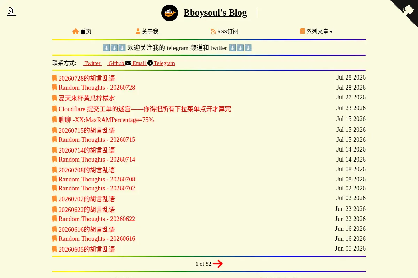Image resolution: width=418 pixels, height=278 pixels.
Task: Open the Cloudflare 提交工单的迷宫 post
Action: pyautogui.click(x=145, y=109)
